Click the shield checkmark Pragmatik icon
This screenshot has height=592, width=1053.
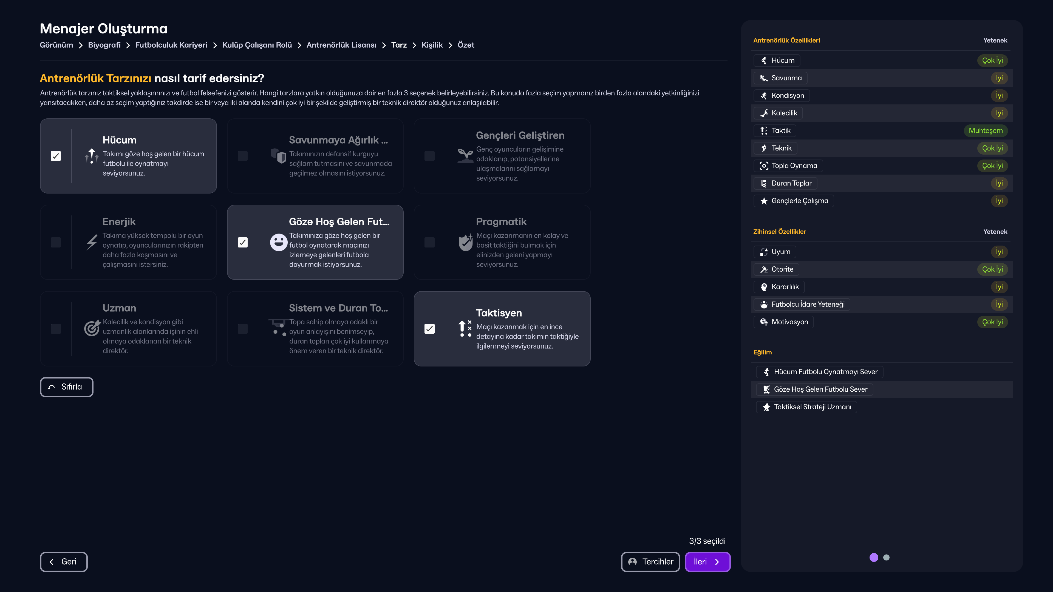pos(465,242)
